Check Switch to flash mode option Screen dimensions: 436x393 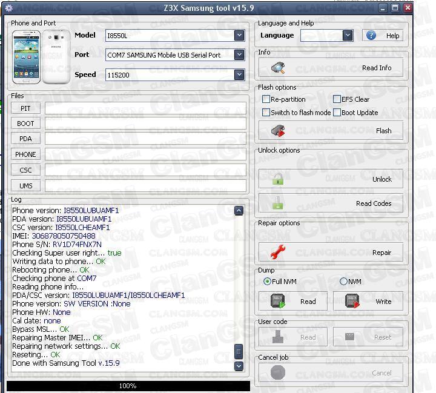click(266, 113)
